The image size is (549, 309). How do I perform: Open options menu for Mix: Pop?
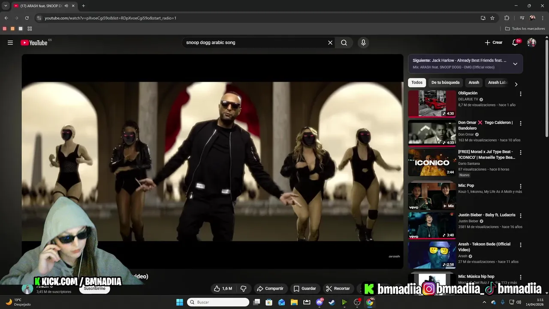click(521, 186)
